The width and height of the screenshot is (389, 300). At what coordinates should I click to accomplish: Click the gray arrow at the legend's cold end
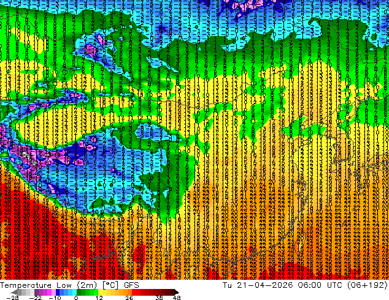[x=14, y=292]
